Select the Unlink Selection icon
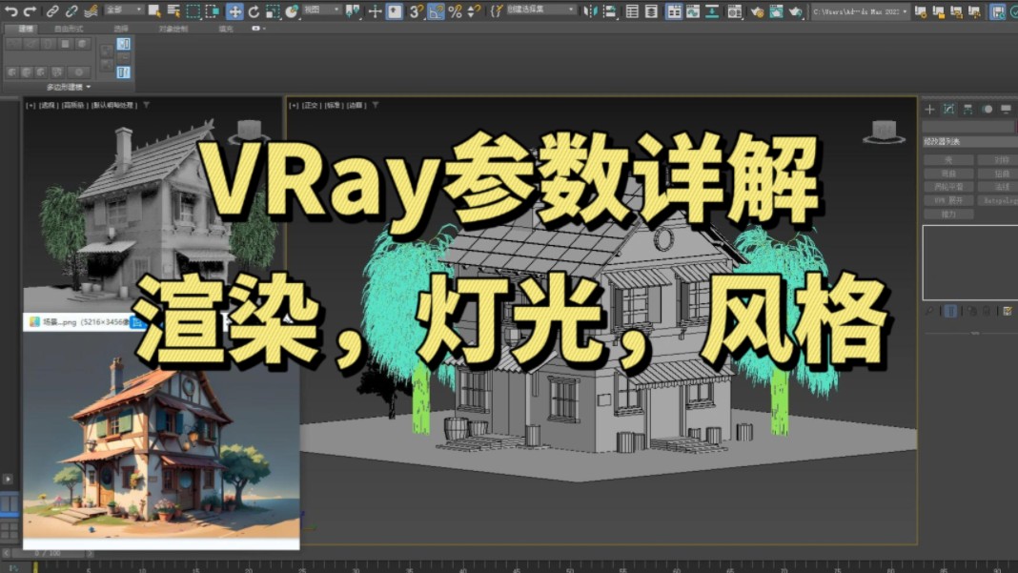 (x=71, y=11)
